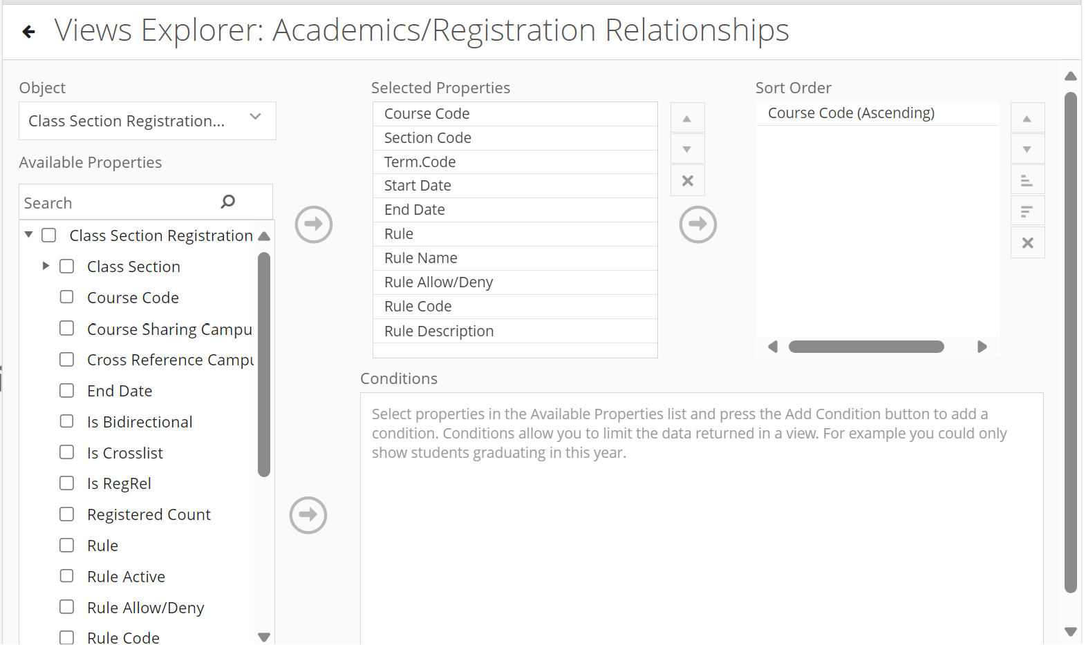Viewport: 1086px width, 645px height.
Task: Set sort order to descending
Action: (1027, 211)
